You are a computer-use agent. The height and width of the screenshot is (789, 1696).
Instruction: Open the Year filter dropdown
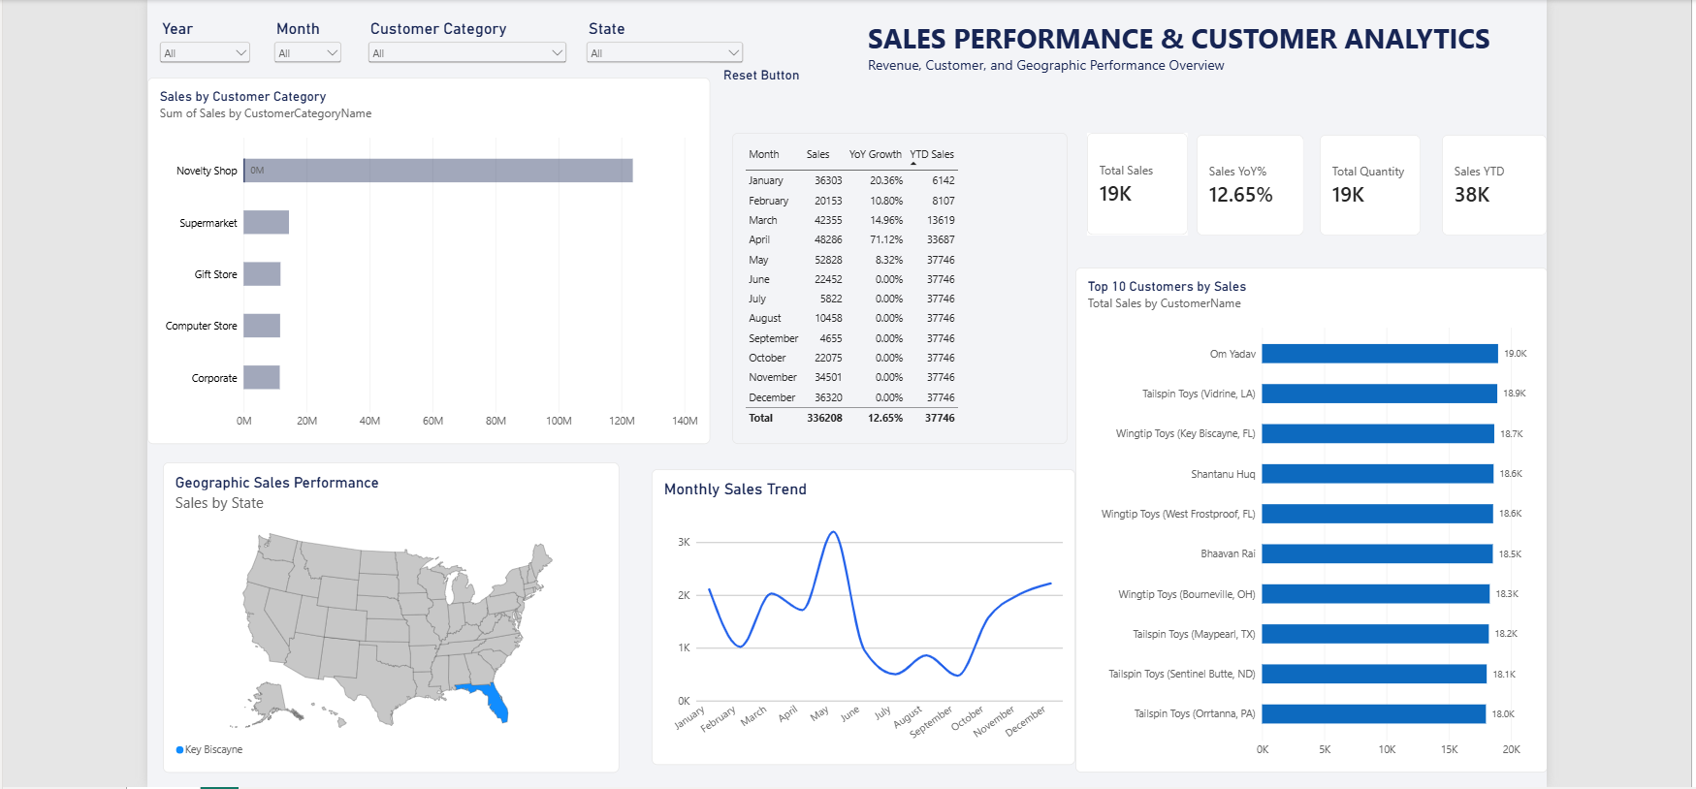[205, 53]
